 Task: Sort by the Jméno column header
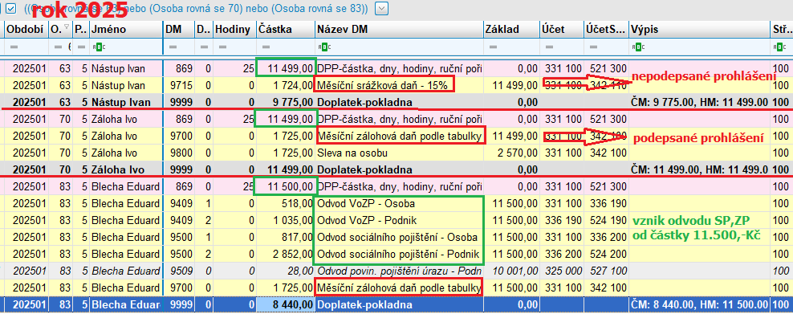126,30
